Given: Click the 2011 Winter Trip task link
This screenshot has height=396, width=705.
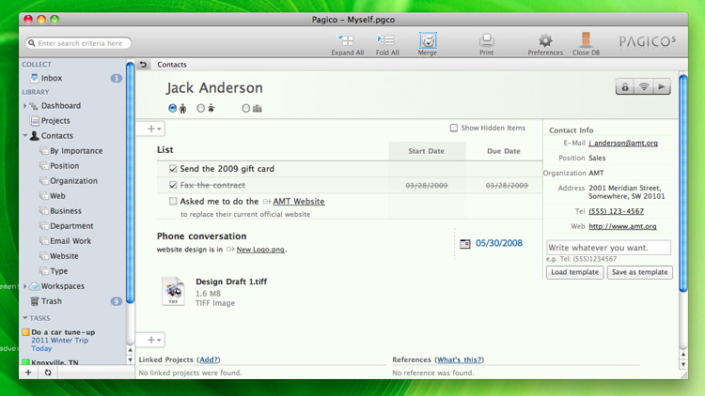Looking at the screenshot, I should 59,341.
